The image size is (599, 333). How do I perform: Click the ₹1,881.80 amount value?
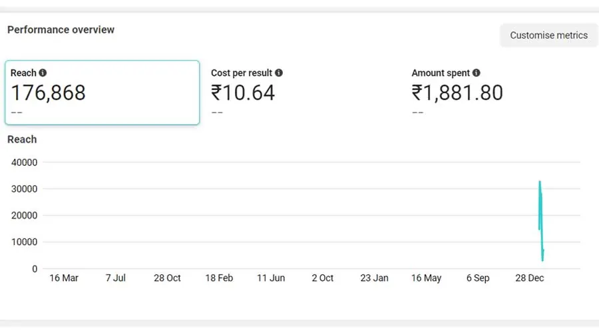(457, 93)
